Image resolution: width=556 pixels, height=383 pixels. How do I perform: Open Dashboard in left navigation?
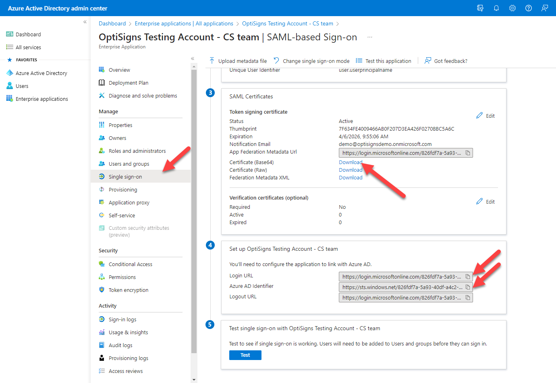click(28, 34)
